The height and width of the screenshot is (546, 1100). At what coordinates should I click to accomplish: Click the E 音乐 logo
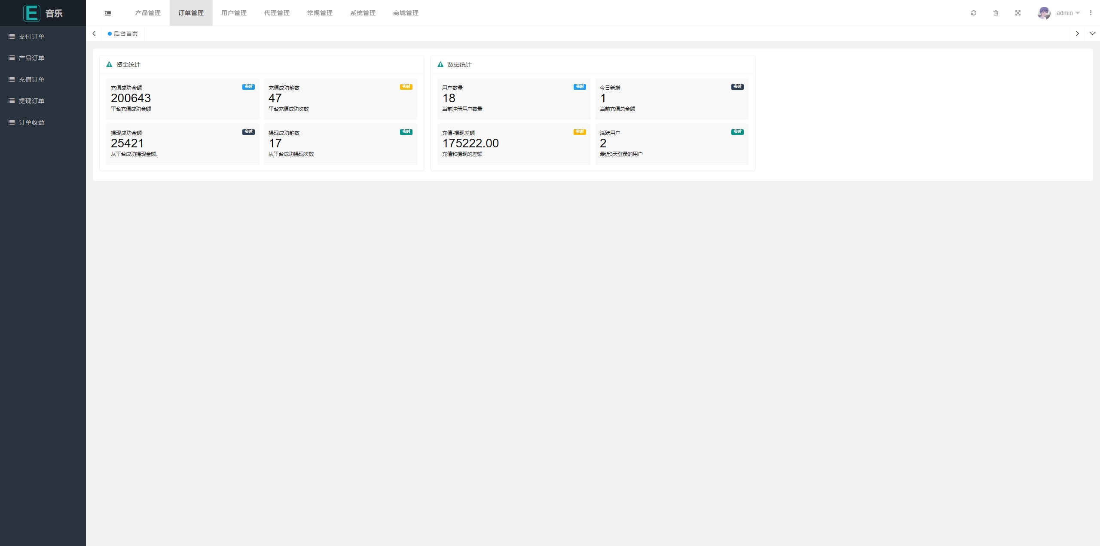pos(43,13)
